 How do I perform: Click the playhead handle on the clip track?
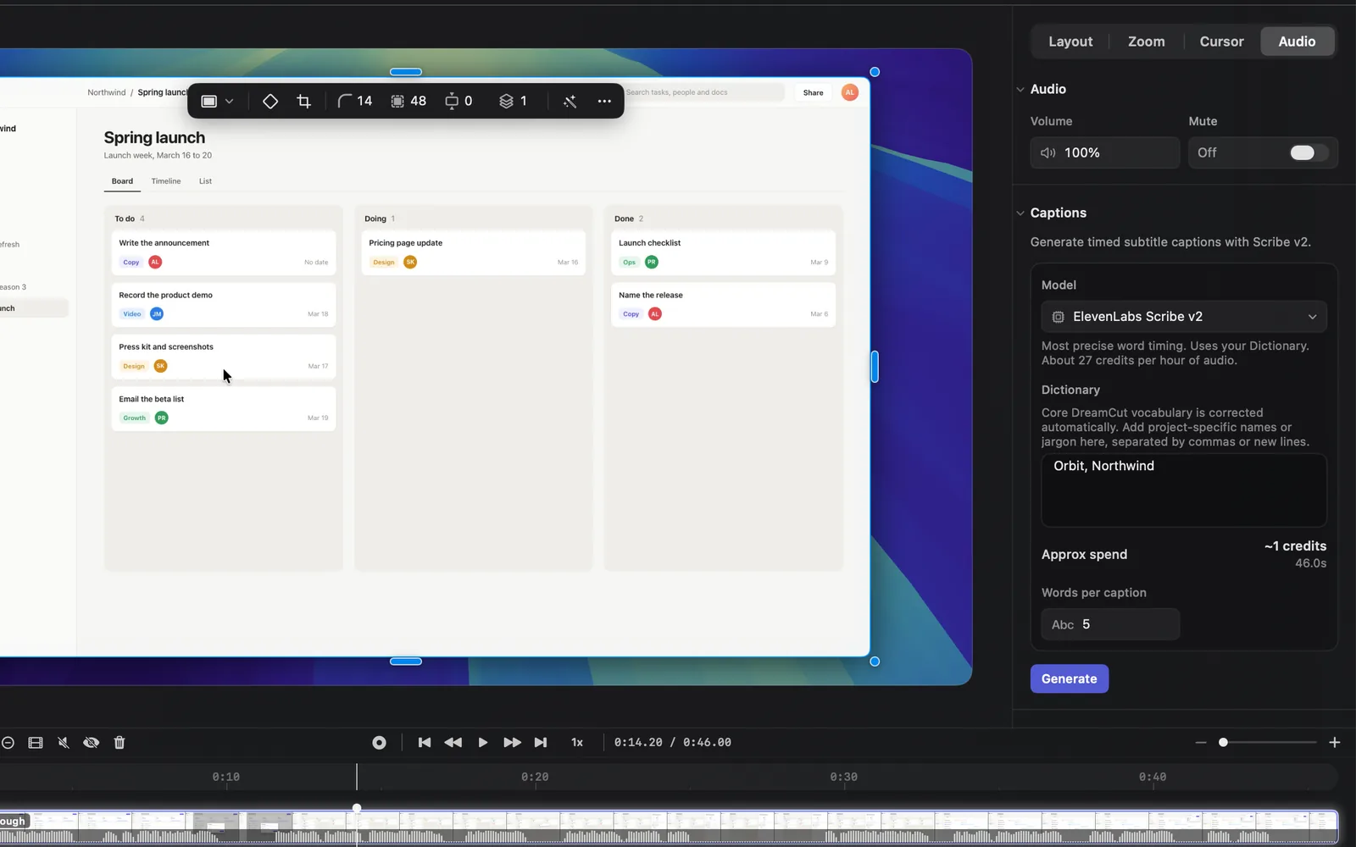click(x=357, y=808)
